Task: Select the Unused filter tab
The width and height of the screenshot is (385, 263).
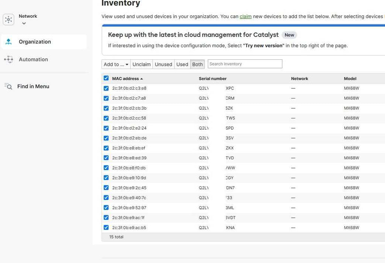Action: coord(163,64)
